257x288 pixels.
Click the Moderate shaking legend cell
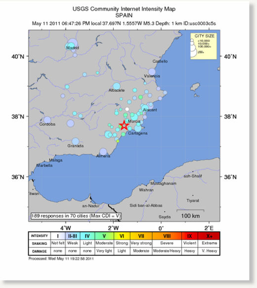point(104,243)
